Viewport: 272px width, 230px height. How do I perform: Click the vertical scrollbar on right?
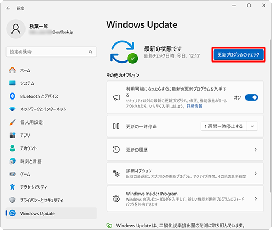pyautogui.click(x=270, y=116)
